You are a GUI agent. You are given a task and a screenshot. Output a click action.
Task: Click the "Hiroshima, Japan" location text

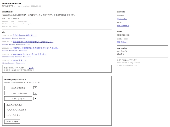(10, 26)
